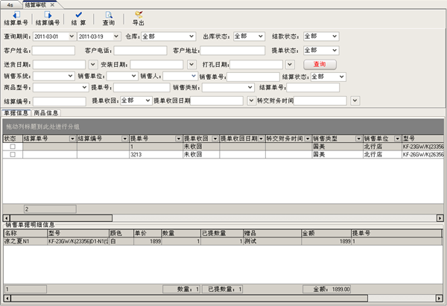Click the 导出 export toolbar icon
The height and width of the screenshot is (306, 447).
139,18
